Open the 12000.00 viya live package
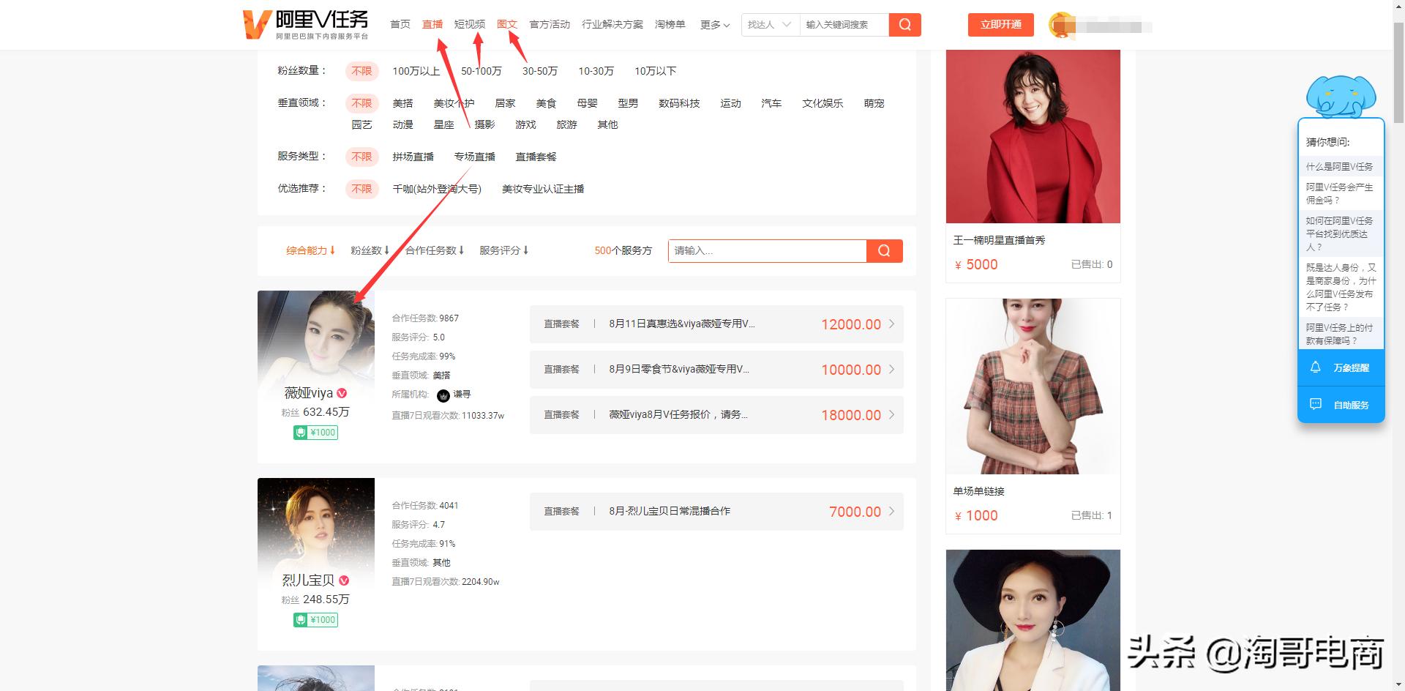This screenshot has width=1405, height=691. tap(716, 324)
